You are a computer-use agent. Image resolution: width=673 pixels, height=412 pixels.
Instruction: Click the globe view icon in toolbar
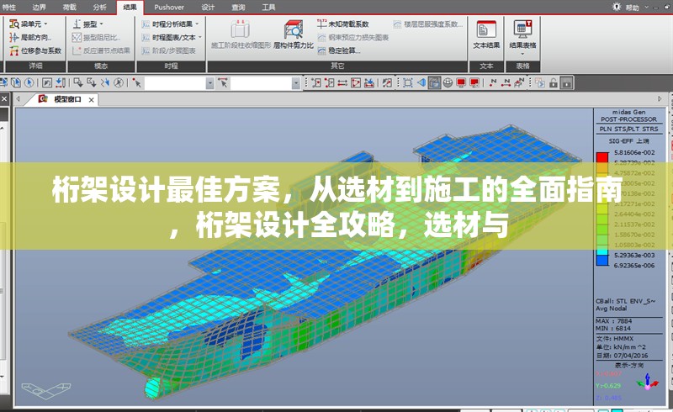click(448, 82)
